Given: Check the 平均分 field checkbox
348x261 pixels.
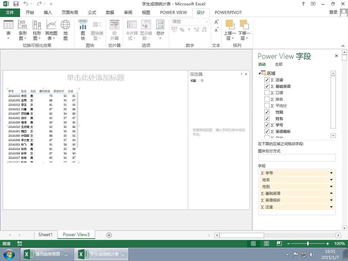Looking at the screenshot, I should (267, 105).
